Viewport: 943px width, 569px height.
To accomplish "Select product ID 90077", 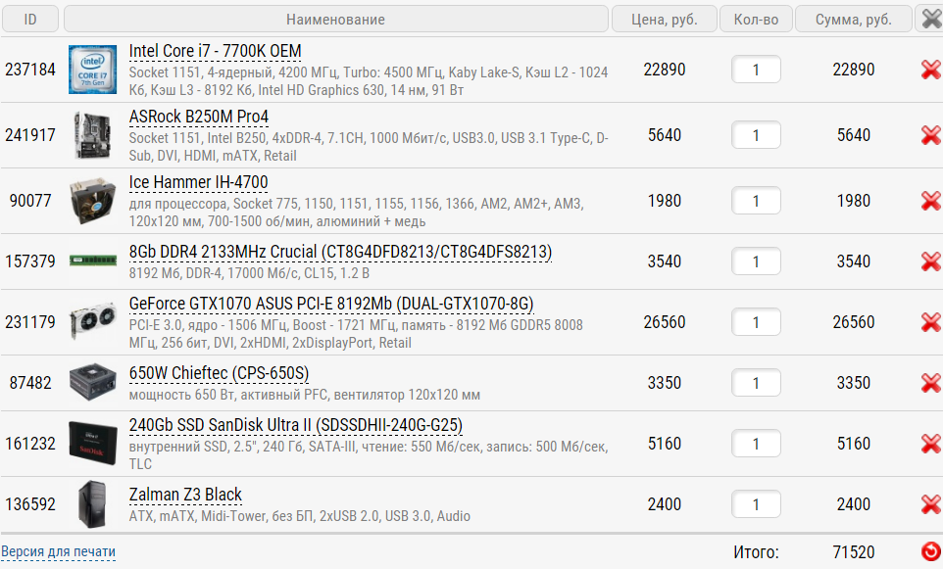I will click(30, 201).
